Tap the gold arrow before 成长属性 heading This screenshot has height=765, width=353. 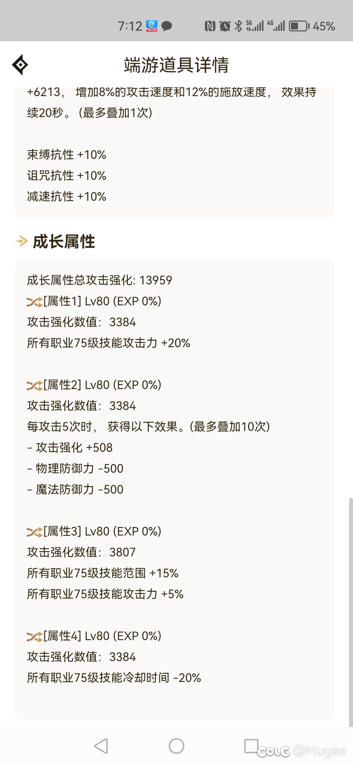coord(22,241)
